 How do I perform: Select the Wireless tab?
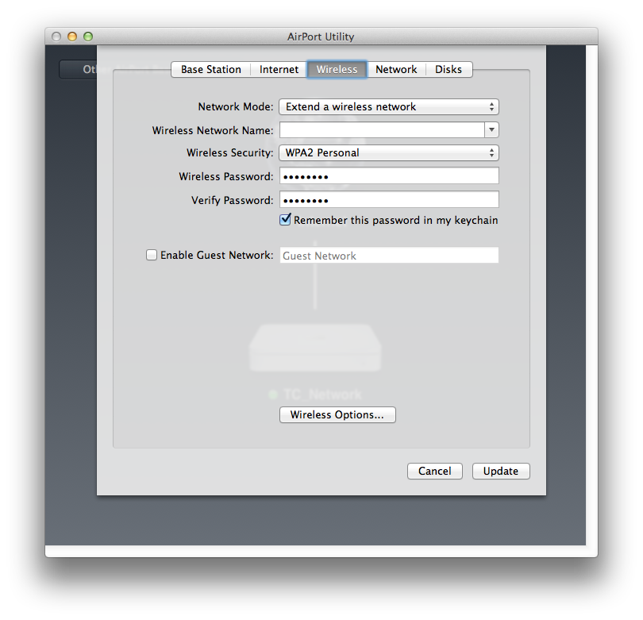coord(337,69)
